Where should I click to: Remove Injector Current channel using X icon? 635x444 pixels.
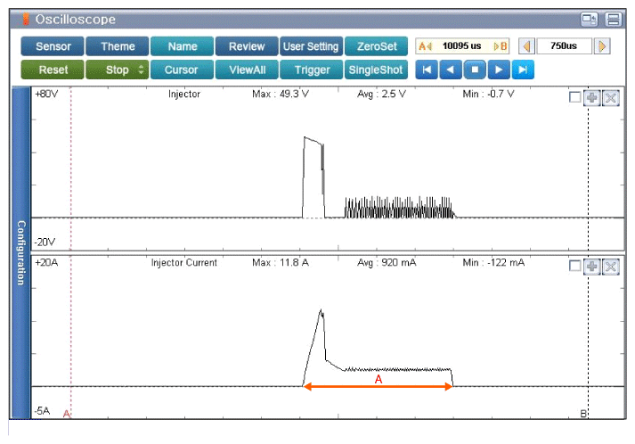[610, 267]
